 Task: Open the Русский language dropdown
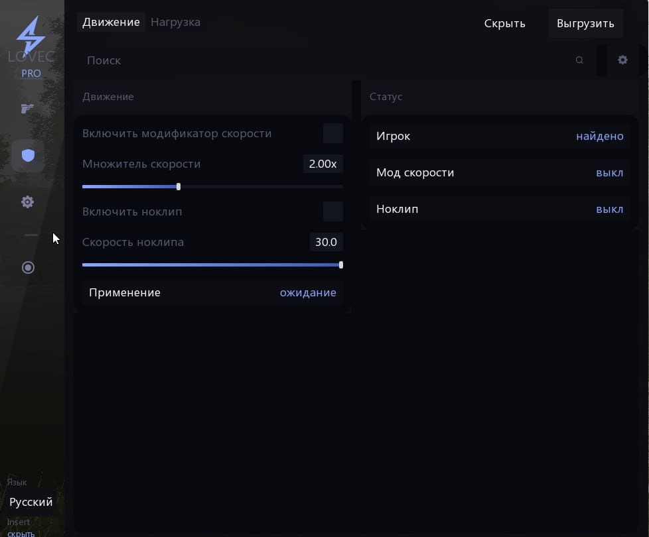[31, 502]
